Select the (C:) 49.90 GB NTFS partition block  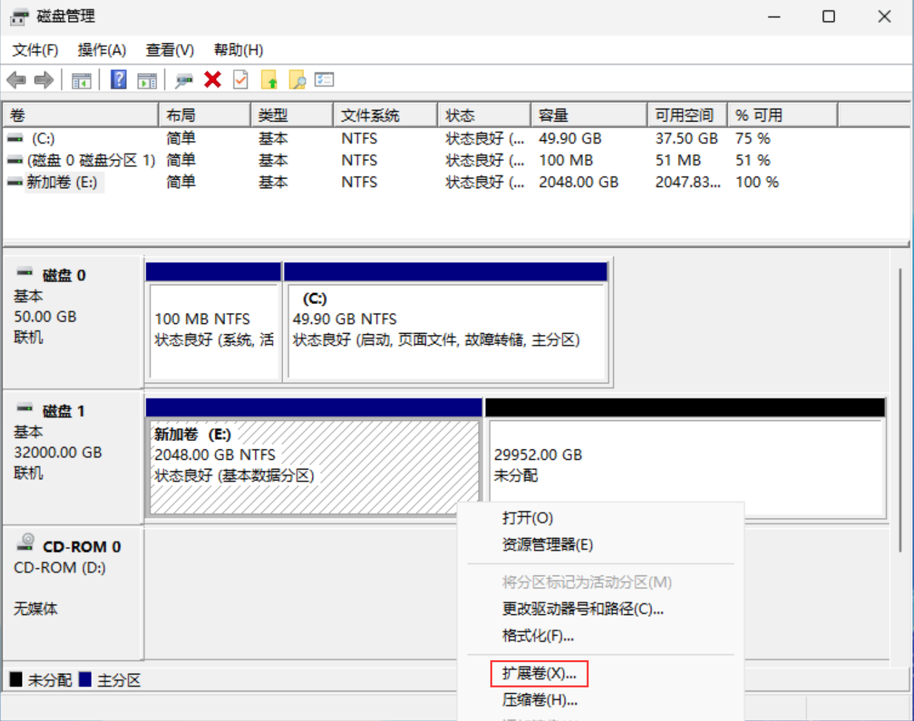[x=446, y=321]
